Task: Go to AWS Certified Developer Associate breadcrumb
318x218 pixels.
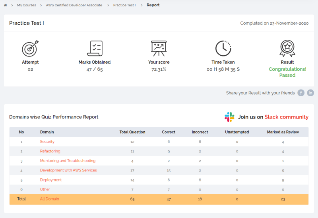Action: click(74, 5)
